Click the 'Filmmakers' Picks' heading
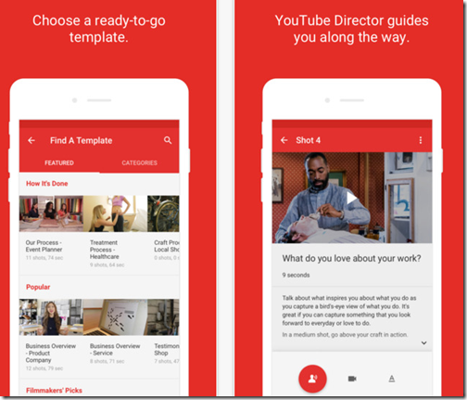The width and height of the screenshot is (467, 400). (54, 391)
